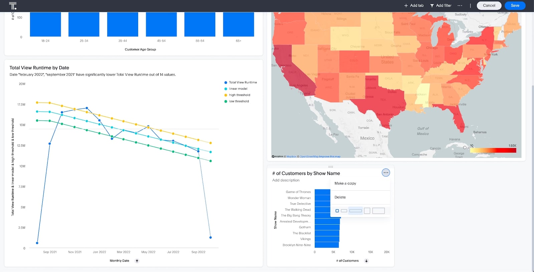Click the 65+ age group bar
This screenshot has height=272, width=534.
point(239,24)
